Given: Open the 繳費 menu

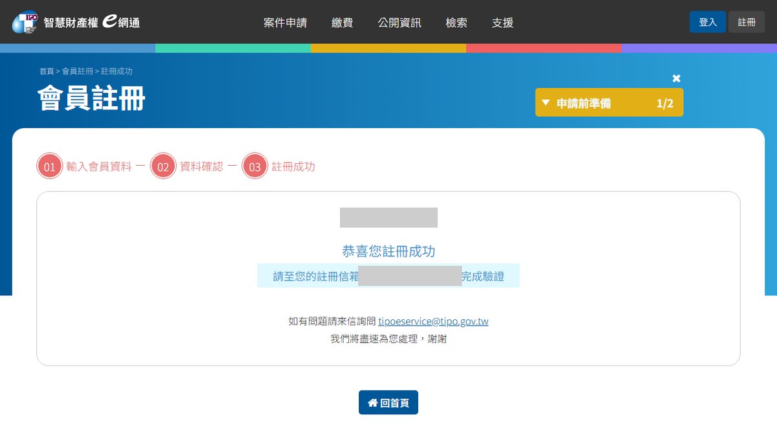Looking at the screenshot, I should pos(342,23).
